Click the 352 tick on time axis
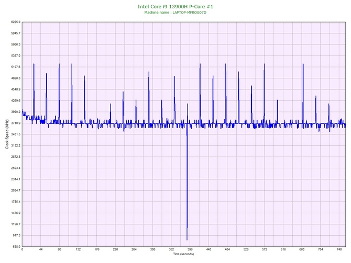The width and height of the screenshot is (351, 263). point(171,249)
